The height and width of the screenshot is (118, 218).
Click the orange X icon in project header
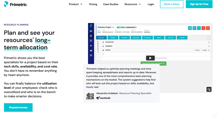tap(203, 28)
